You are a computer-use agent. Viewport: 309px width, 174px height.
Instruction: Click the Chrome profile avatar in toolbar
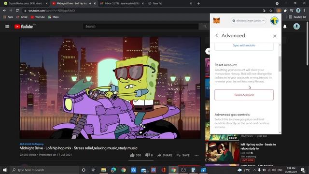coord(298,11)
